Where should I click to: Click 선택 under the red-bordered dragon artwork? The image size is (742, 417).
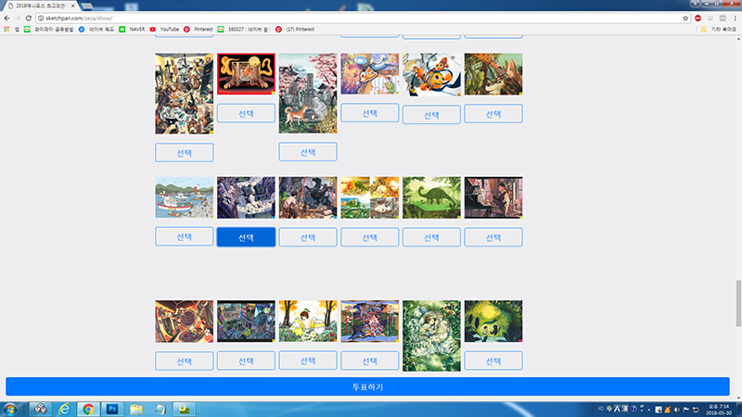(x=246, y=113)
